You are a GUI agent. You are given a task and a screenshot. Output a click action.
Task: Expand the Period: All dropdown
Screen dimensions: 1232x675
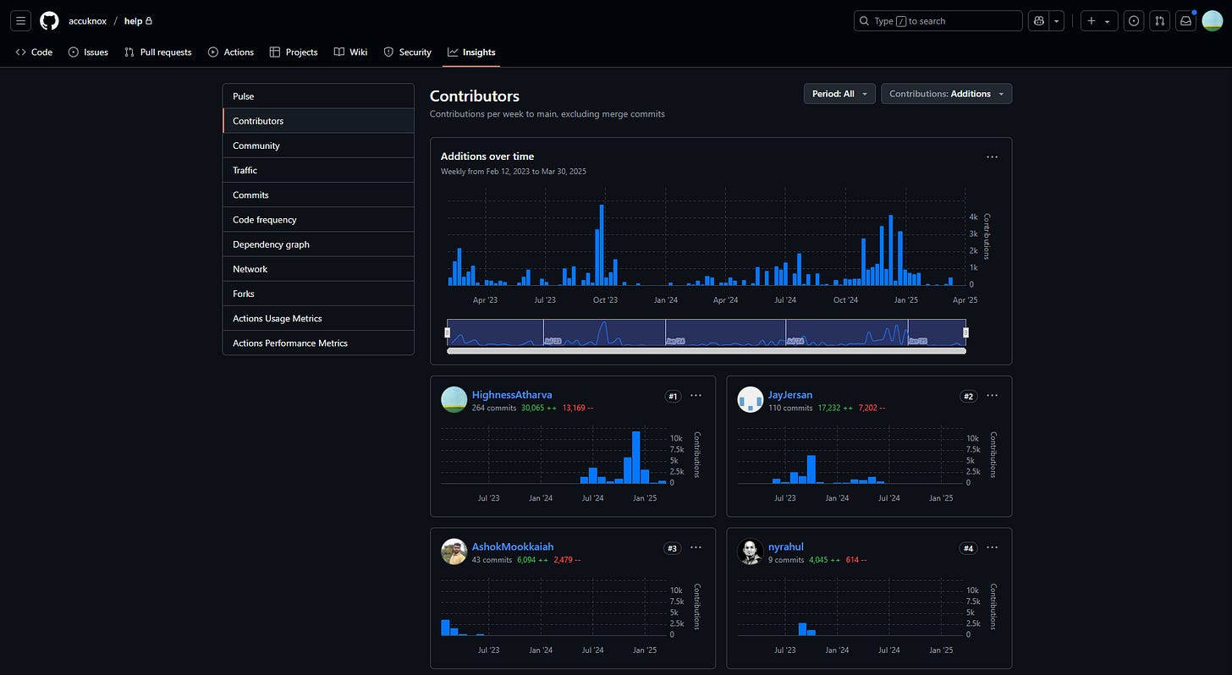[839, 94]
